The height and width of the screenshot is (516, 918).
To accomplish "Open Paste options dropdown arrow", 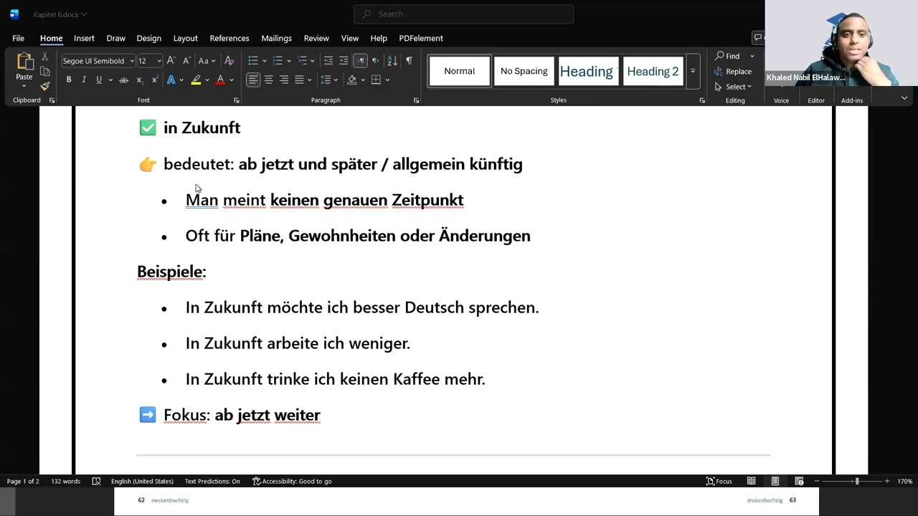I will [24, 86].
